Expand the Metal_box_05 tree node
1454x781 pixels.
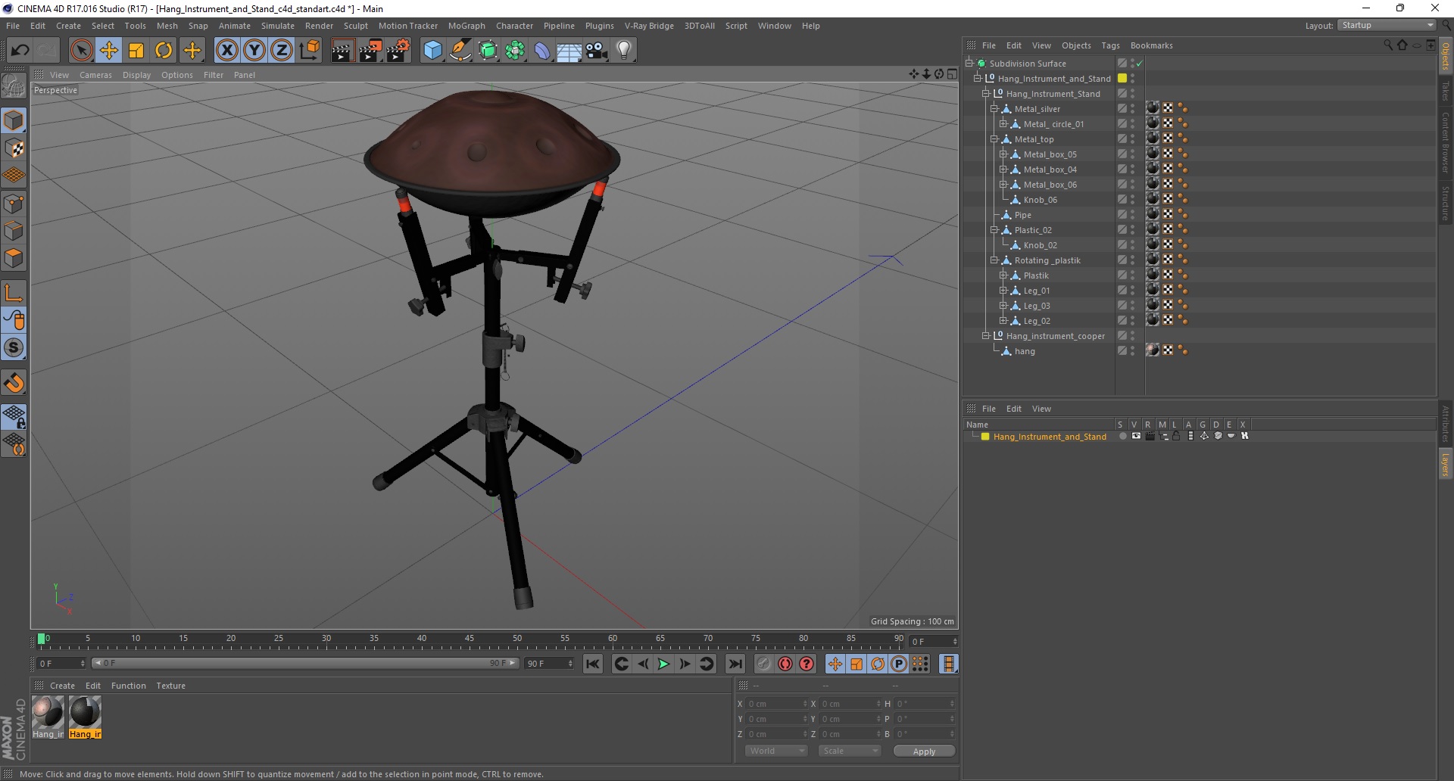[x=1003, y=154]
